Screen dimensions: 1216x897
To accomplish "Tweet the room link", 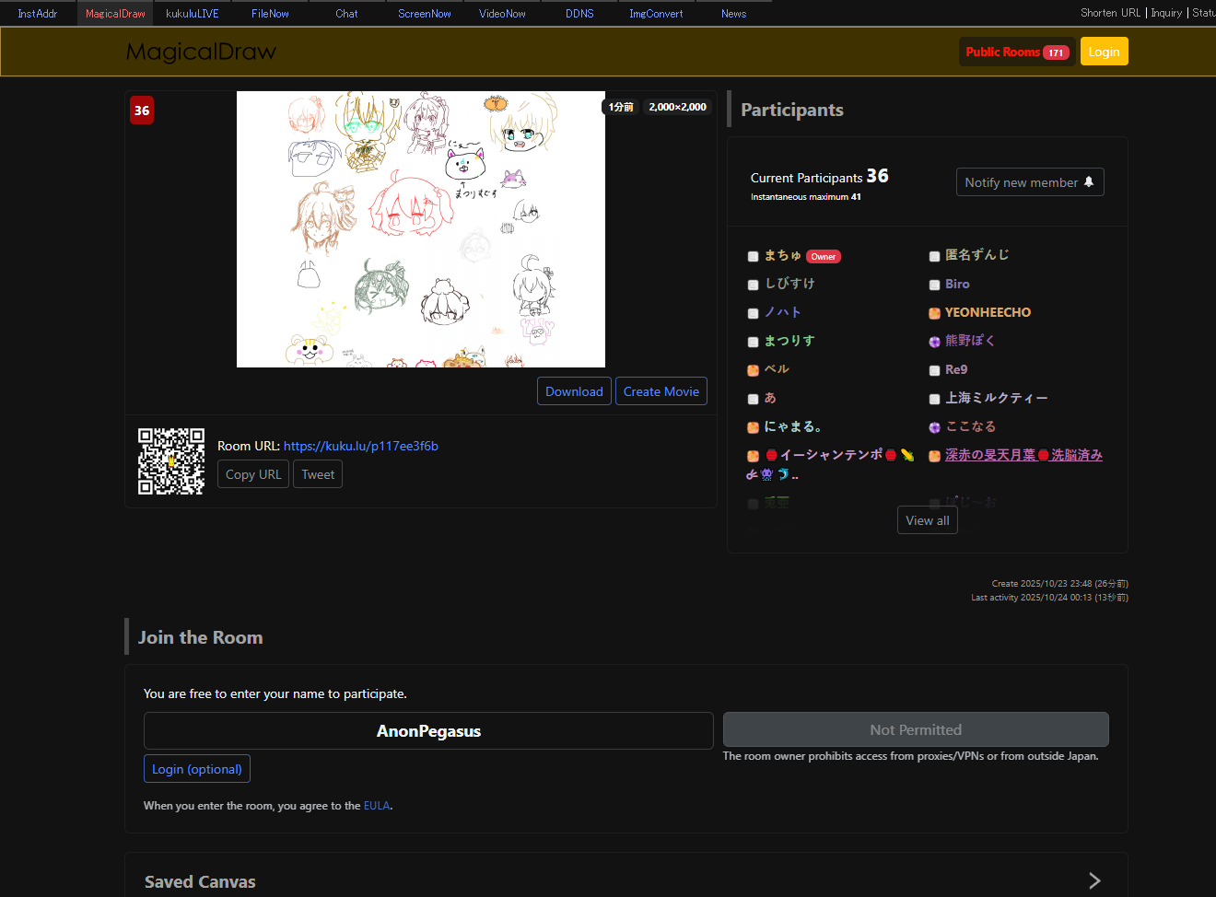I will (318, 474).
